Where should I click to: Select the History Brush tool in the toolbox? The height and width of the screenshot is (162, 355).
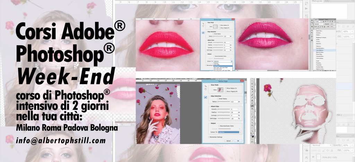pos(252,103)
